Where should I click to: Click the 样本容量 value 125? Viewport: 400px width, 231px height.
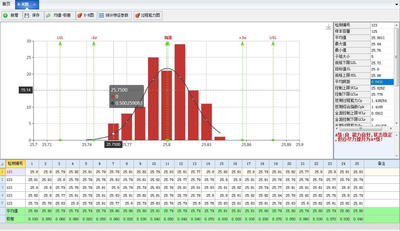tap(382, 31)
